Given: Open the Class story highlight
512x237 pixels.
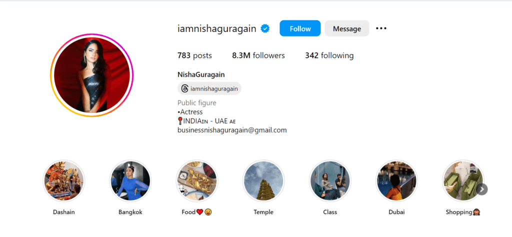Looking at the screenshot, I should pos(330,180).
